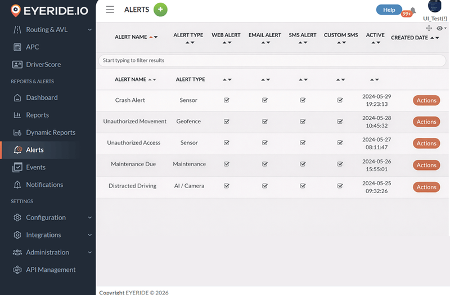This screenshot has width=450, height=295.
Task: Open the hamburger menu icon
Action: 110,10
